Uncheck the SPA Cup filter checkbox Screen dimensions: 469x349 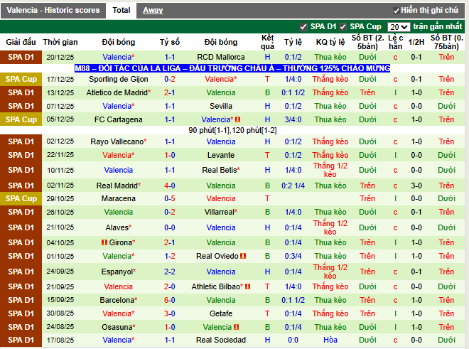(x=343, y=27)
